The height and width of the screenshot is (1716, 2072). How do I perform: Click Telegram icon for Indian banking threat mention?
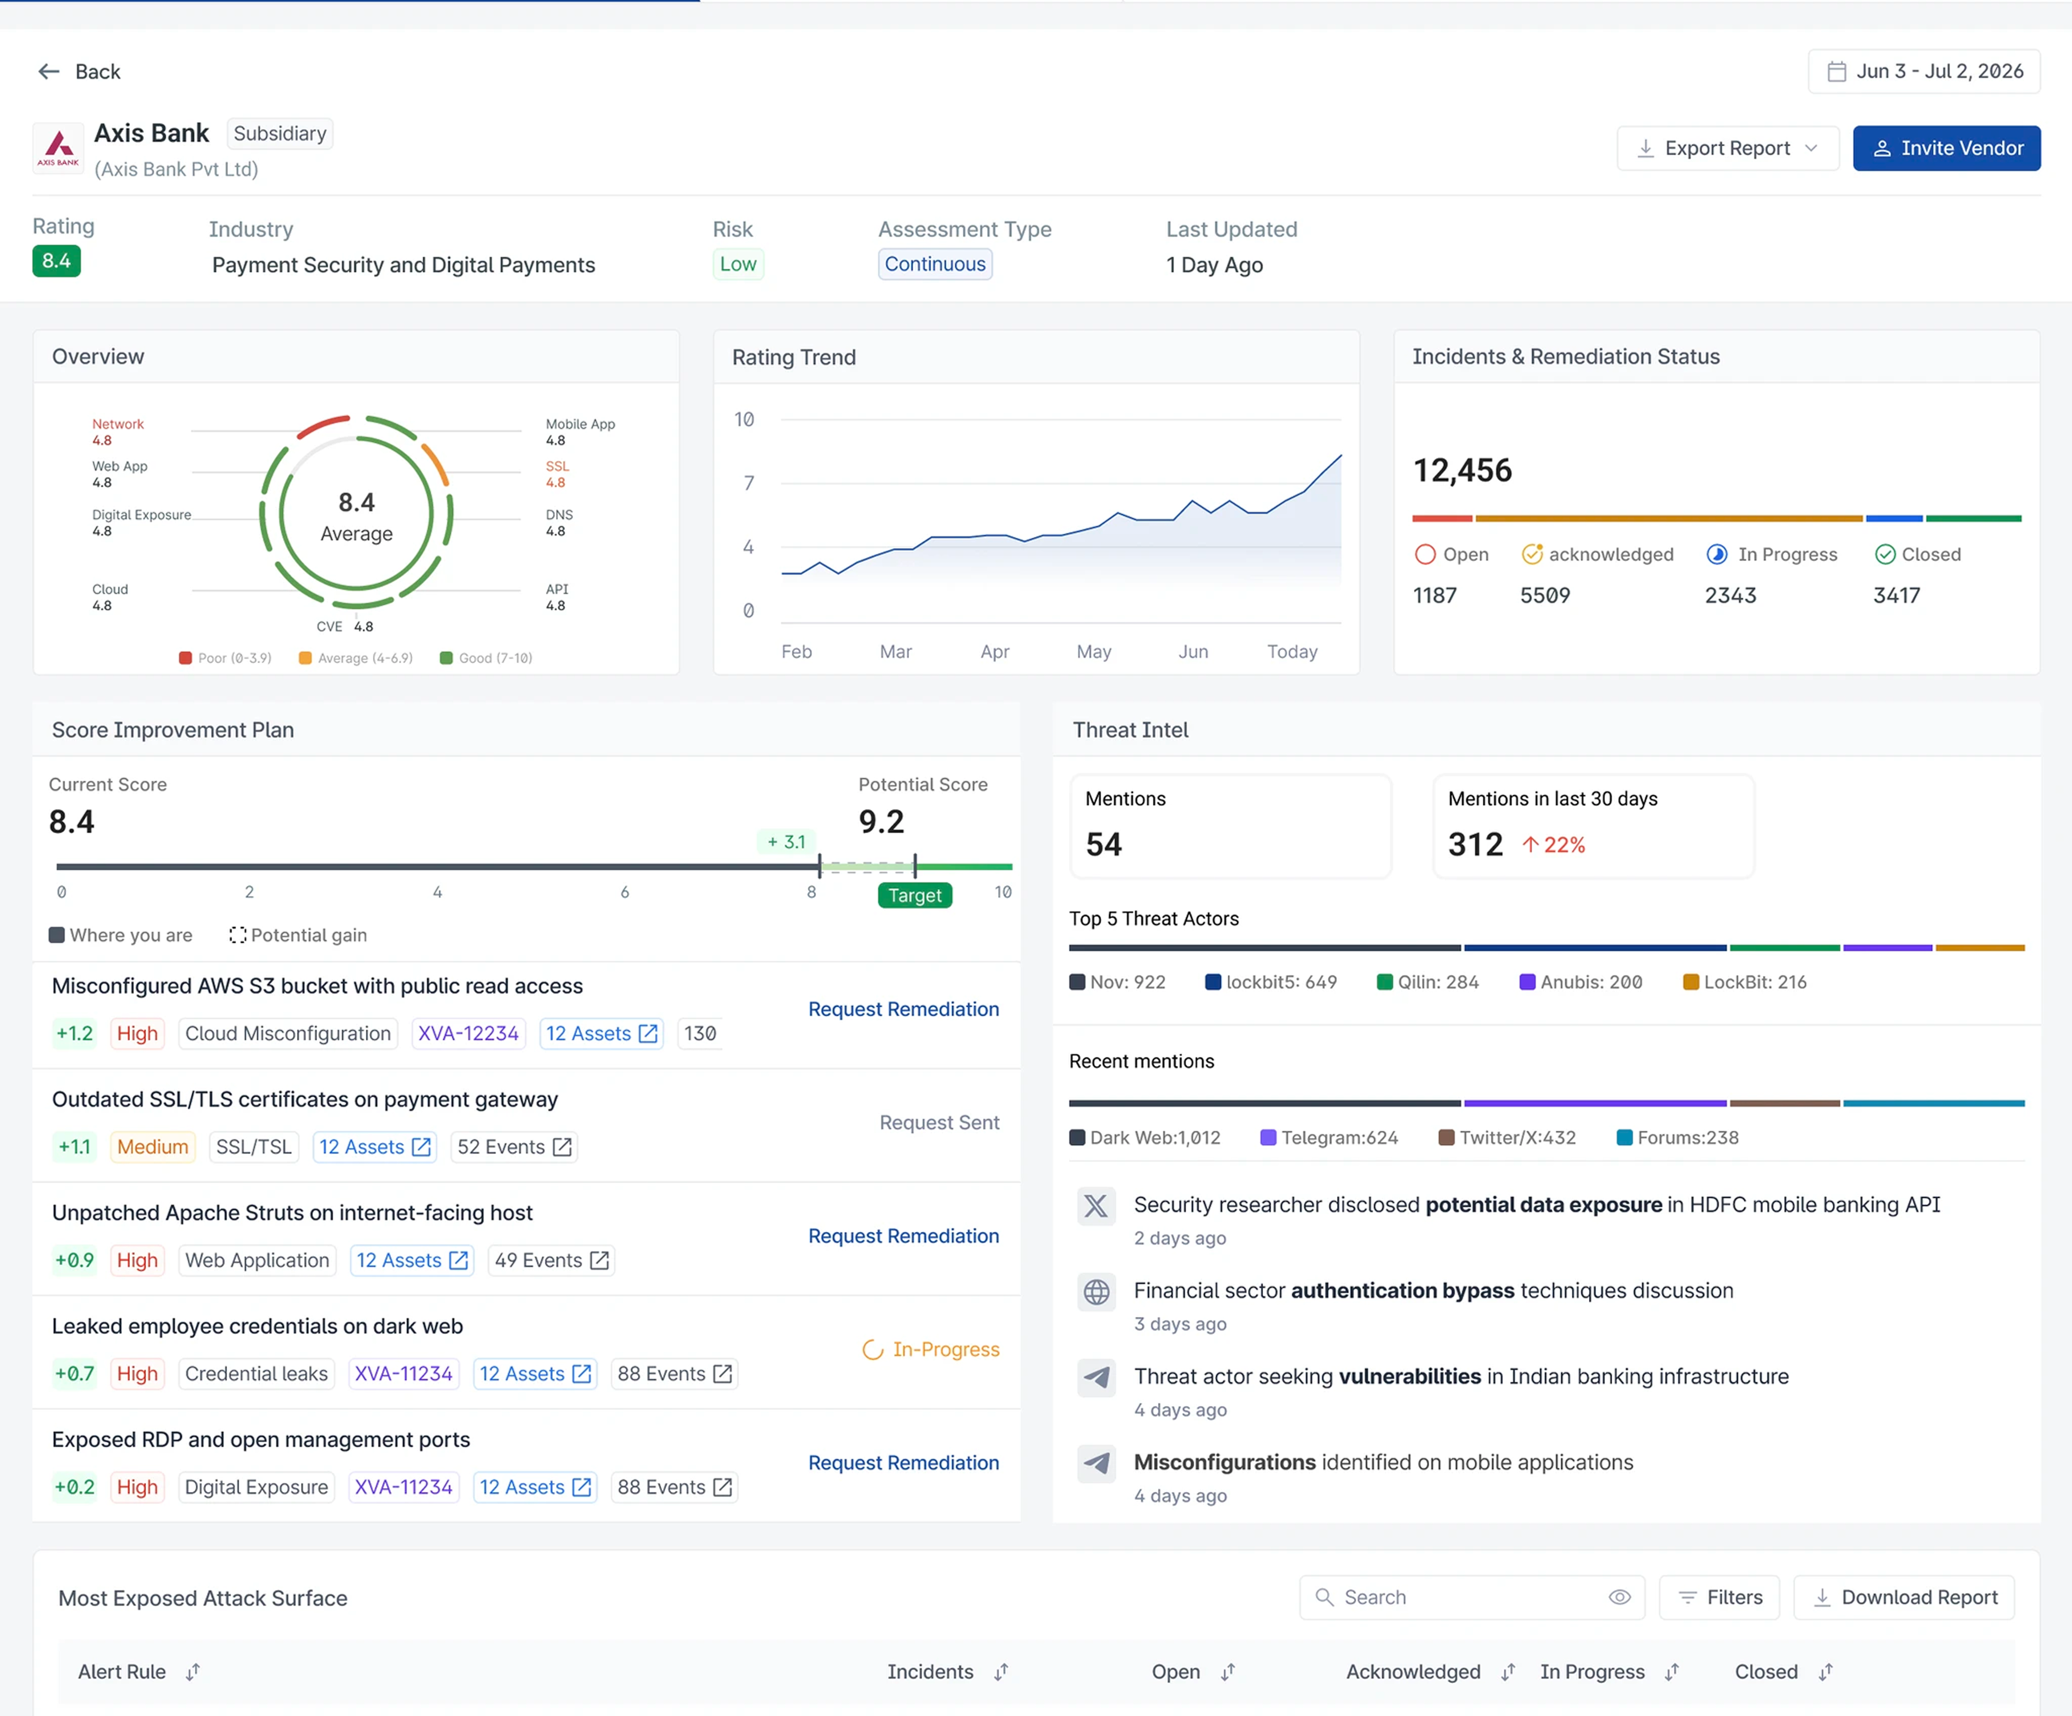coord(1096,1378)
